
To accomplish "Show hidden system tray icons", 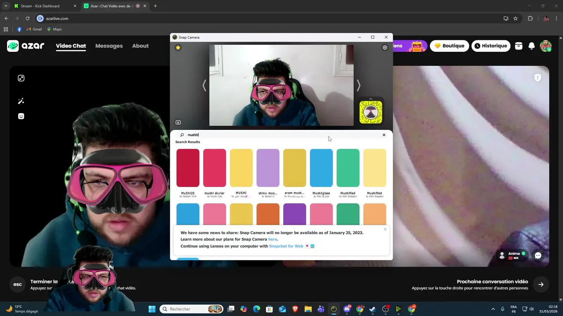I will [493, 309].
